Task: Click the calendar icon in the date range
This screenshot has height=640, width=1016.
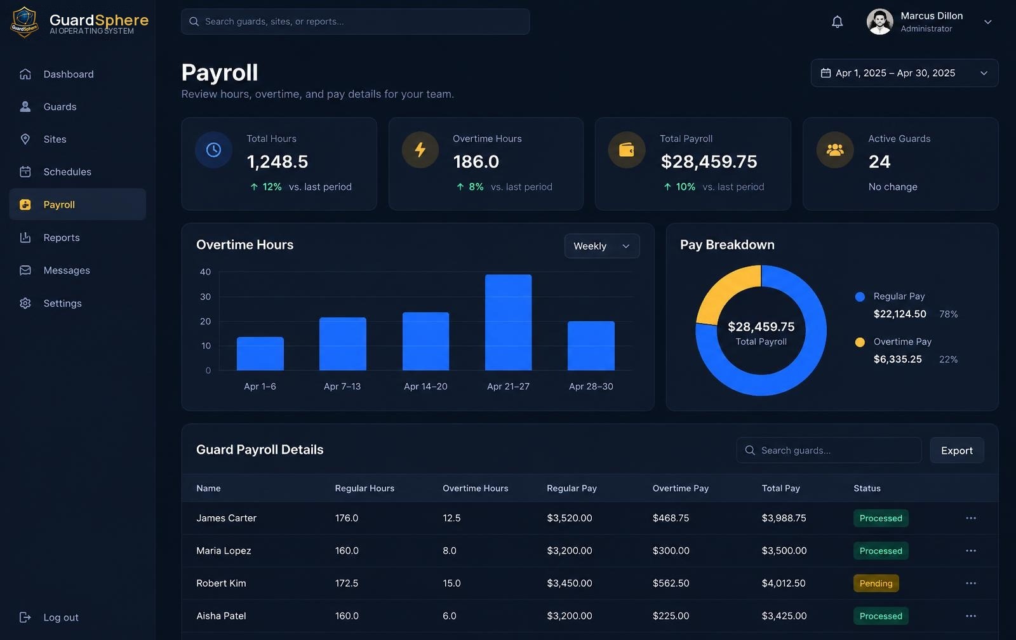Action: tap(825, 73)
